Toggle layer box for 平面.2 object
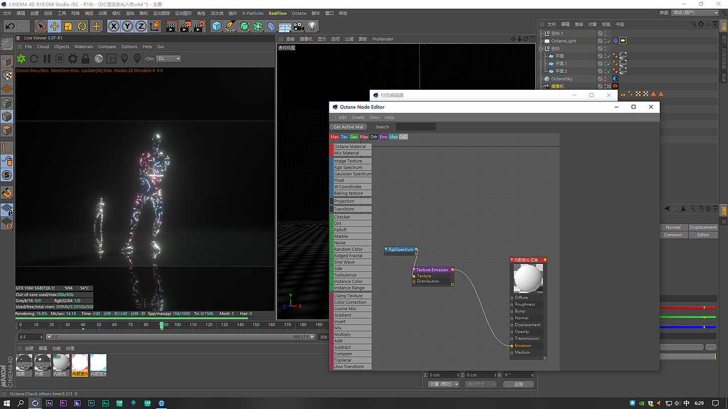Screen dimensions: 728x409 [600, 71]
